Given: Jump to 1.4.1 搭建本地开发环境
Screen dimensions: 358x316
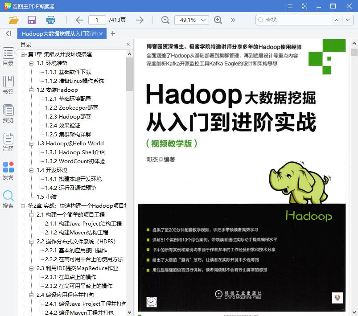Looking at the screenshot, I should [73, 179].
